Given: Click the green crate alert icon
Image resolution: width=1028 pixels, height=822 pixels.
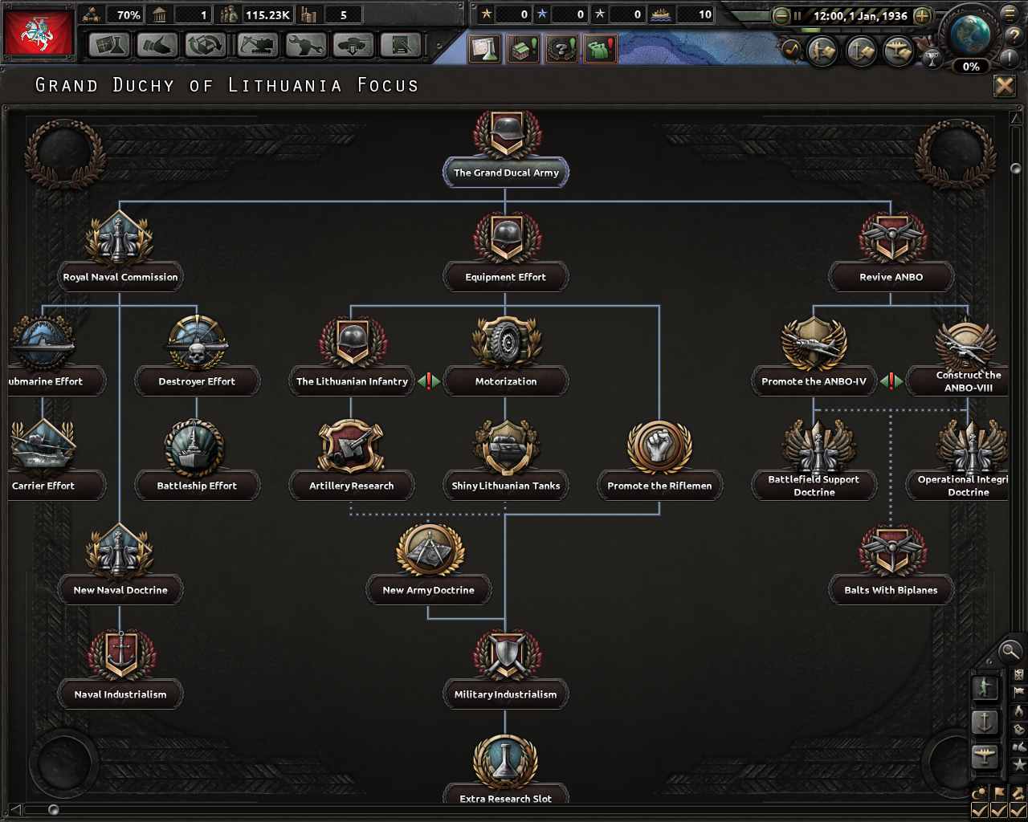Looking at the screenshot, I should 524,49.
